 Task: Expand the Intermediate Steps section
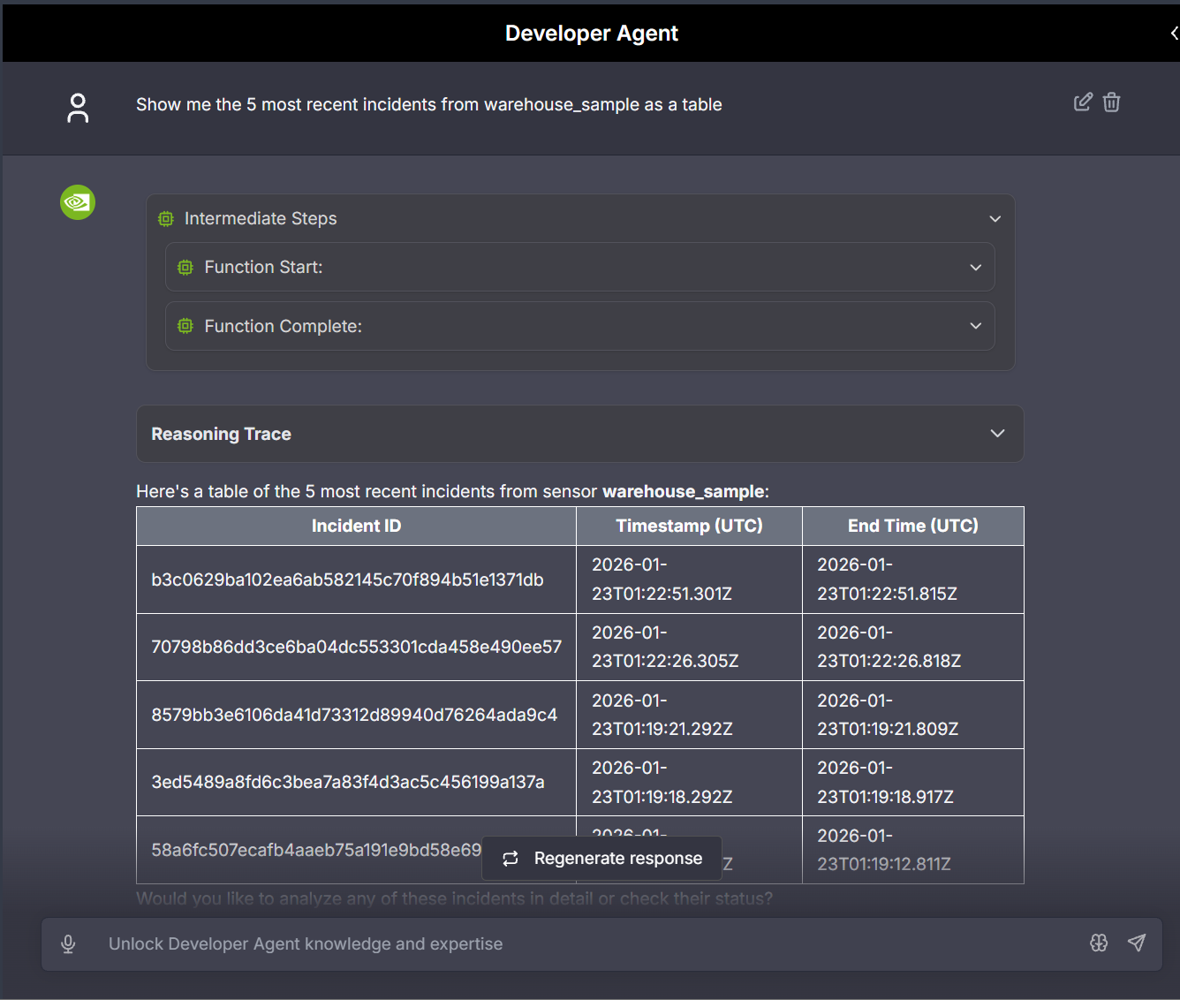[995, 219]
